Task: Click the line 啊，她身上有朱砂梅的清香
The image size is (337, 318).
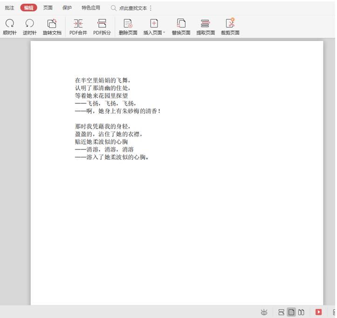Action: click(117, 111)
